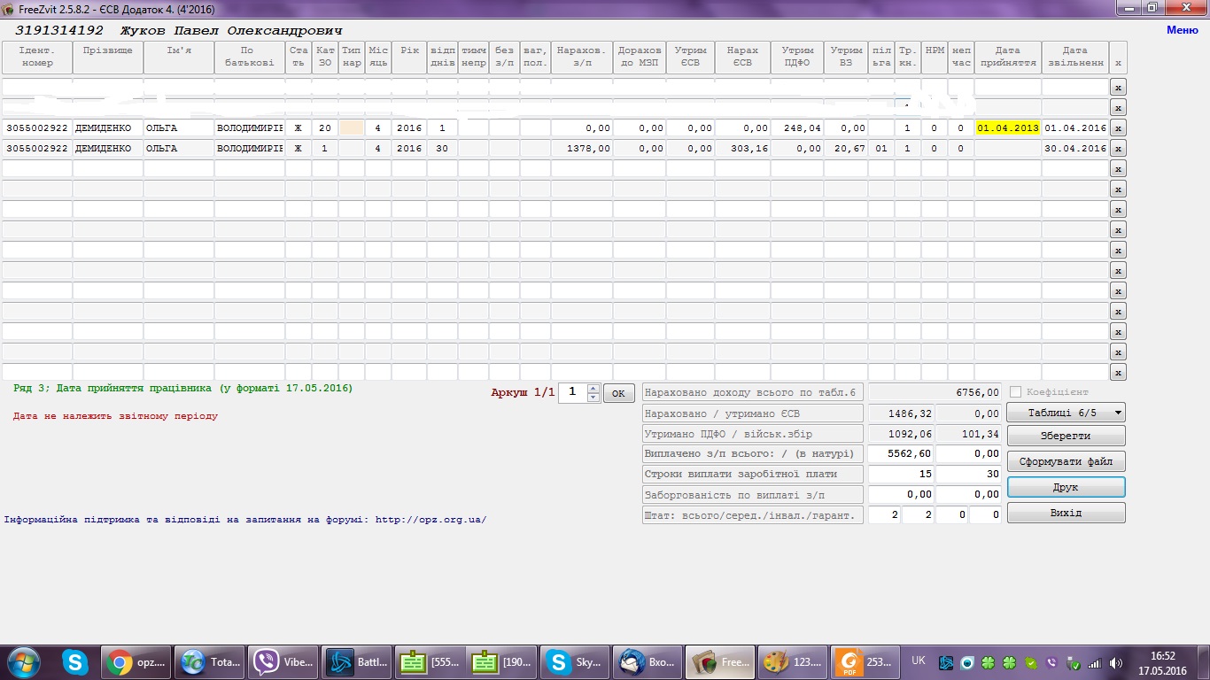1210x680 pixels.
Task: Confirm the sheet number with the OK button
Action: (618, 393)
